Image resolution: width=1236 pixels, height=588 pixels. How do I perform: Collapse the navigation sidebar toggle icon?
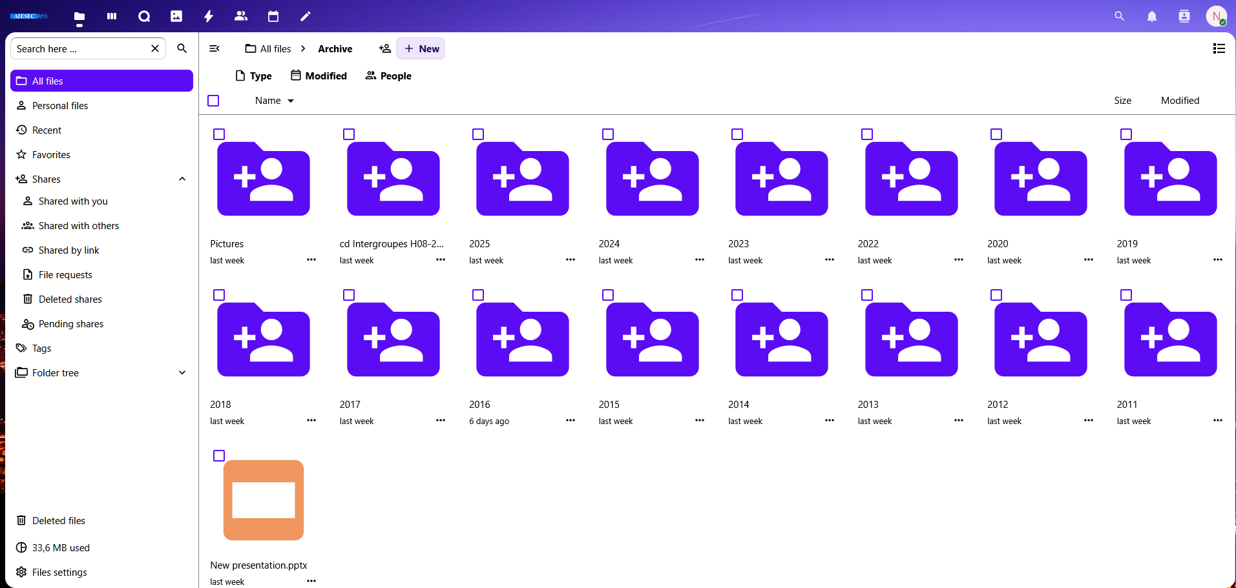click(215, 48)
